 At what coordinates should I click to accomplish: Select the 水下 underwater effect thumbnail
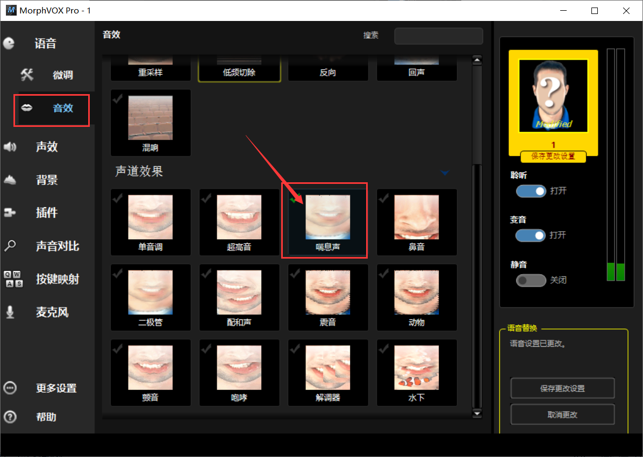417,368
